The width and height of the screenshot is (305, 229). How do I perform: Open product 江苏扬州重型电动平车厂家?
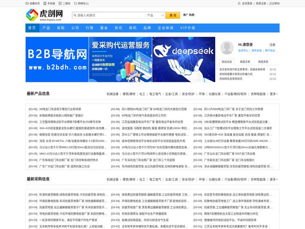pyautogui.click(x=232, y=115)
